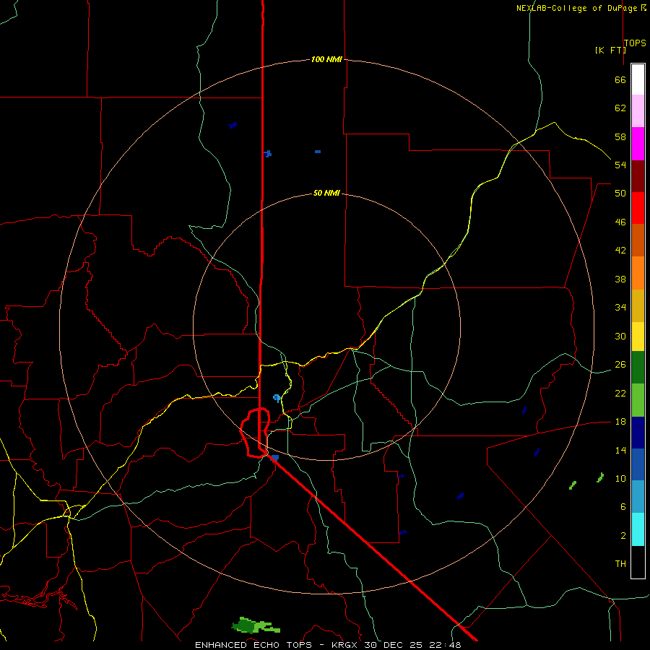Click the cyan 10 legend swatch
Screen dimensions: 650x650
point(638,529)
